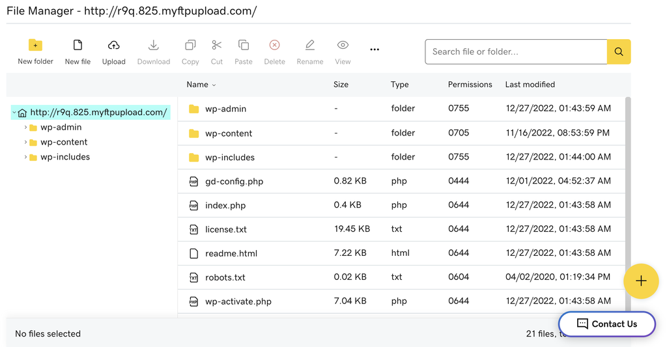Select wp-includes in the sidebar tree
667x347 pixels.
(x=65, y=157)
